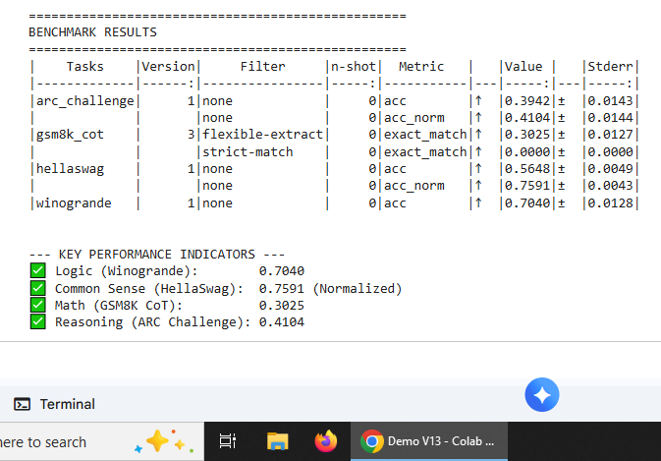Click the 'arc_challenge' task name
661x461 pixels.
click(85, 101)
